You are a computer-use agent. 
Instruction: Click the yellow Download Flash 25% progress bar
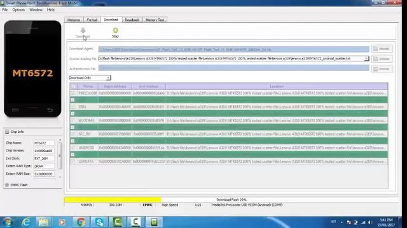click(x=113, y=199)
